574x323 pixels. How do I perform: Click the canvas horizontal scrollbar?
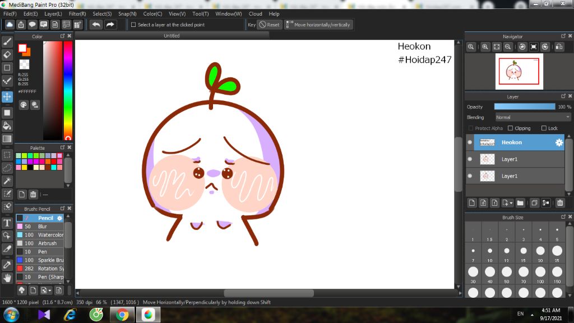(x=269, y=293)
